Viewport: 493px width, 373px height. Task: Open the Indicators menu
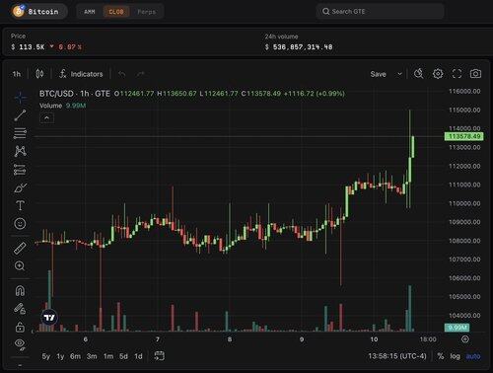click(x=81, y=74)
